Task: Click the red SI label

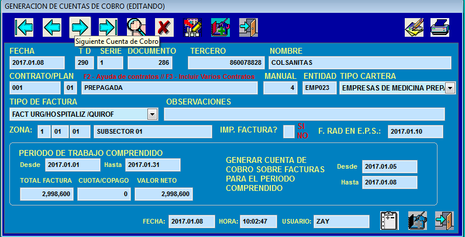Action: click(301, 126)
